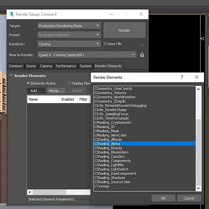Select CMasking_ID element
This screenshot has height=209, width=209.
tap(145, 127)
